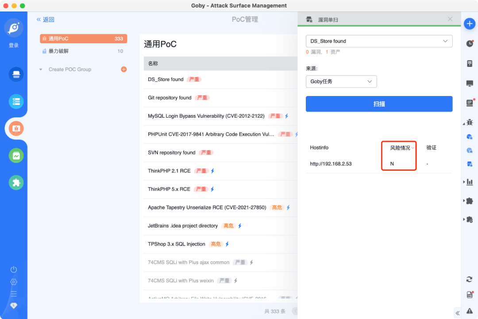Viewport: 478px width, 319px height.
Task: Open settings gear in left sidebar
Action: pyautogui.click(x=14, y=282)
